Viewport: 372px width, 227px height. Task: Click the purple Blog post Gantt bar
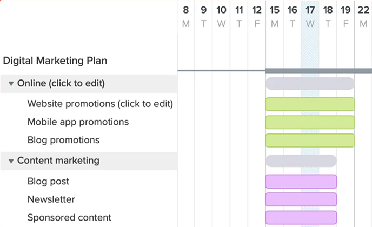click(x=301, y=181)
